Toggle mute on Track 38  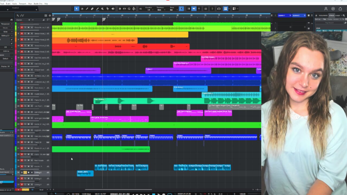[22, 142]
